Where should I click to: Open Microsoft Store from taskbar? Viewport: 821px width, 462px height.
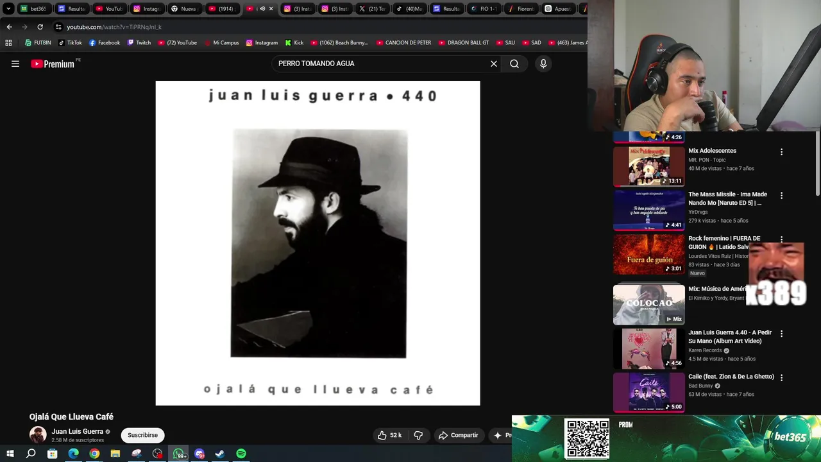52,454
